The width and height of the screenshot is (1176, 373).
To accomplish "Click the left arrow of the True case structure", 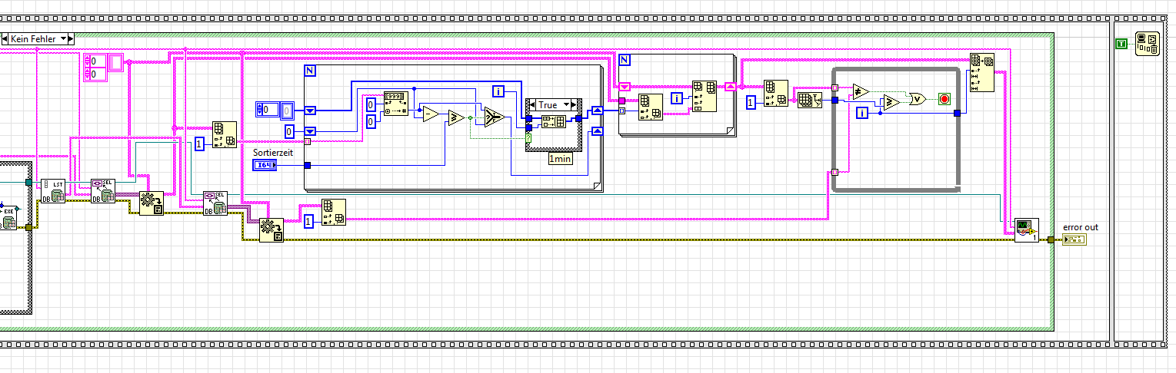I will pos(531,104).
